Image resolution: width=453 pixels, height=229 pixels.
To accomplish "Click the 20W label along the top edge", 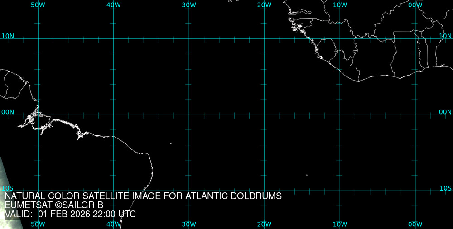I will (264, 5).
